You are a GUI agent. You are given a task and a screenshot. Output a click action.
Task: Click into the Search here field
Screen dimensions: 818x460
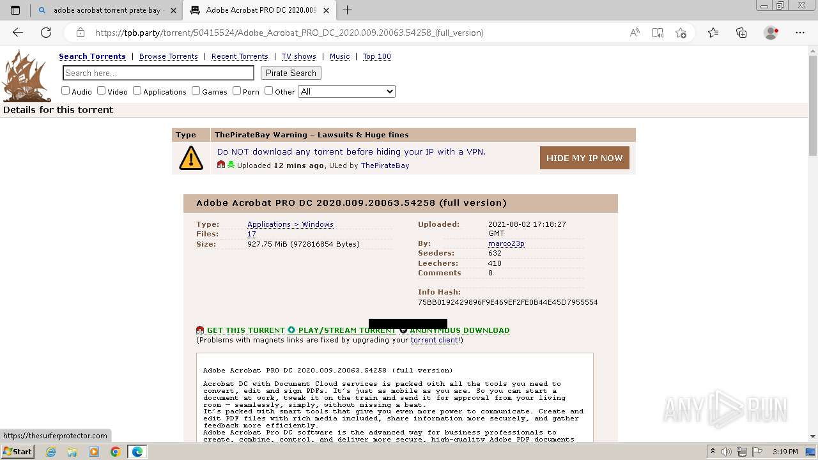pos(158,73)
